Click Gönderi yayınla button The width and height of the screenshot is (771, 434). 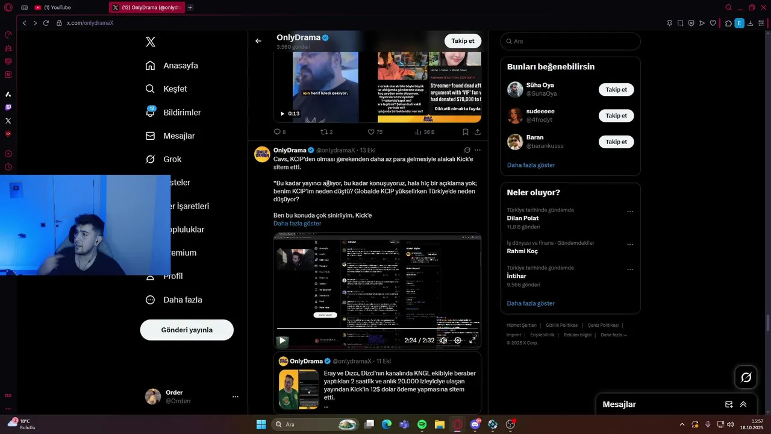187,330
